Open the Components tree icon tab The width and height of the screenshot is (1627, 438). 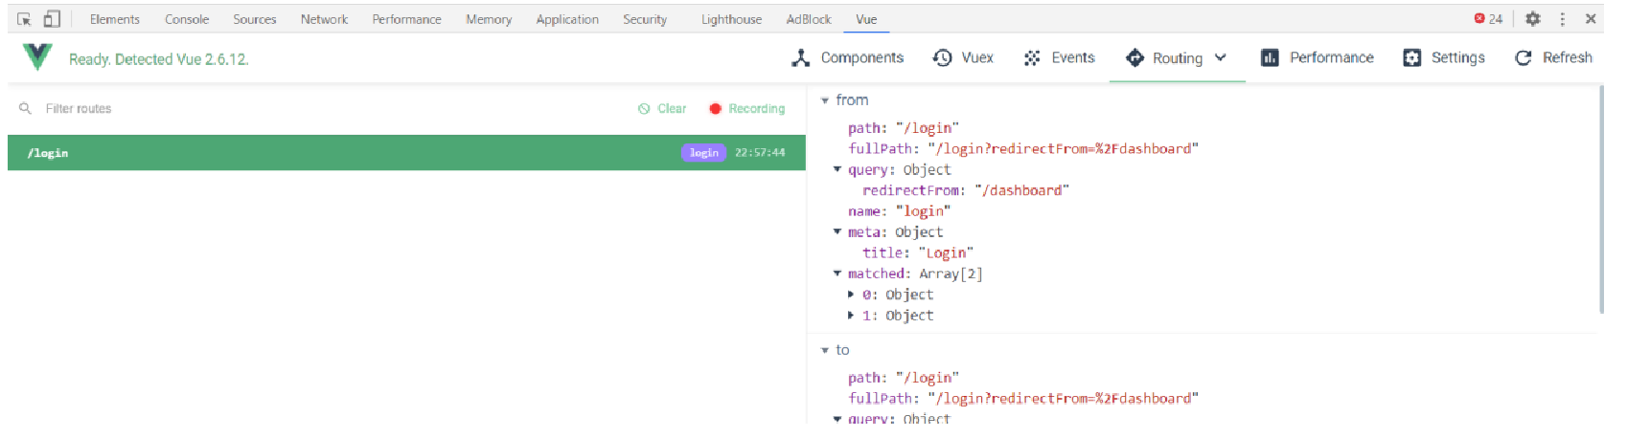tap(848, 58)
